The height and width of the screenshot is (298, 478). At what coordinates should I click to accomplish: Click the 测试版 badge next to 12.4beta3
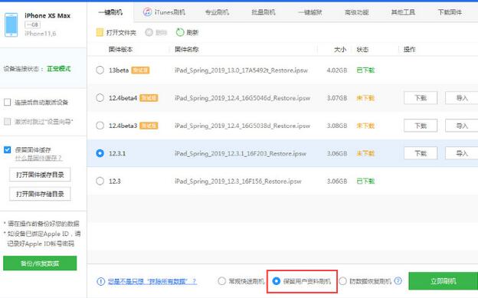click(x=149, y=126)
